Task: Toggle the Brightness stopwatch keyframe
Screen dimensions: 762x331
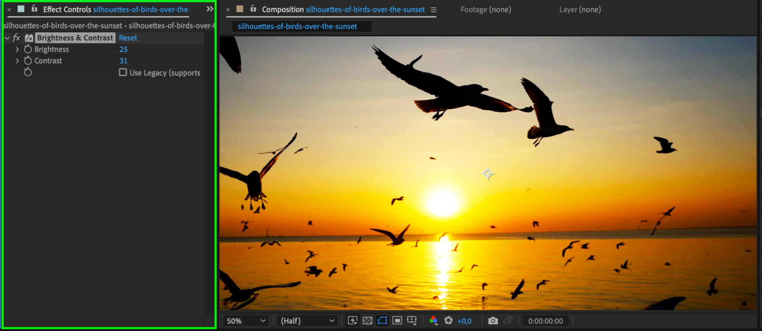Action: tap(28, 49)
